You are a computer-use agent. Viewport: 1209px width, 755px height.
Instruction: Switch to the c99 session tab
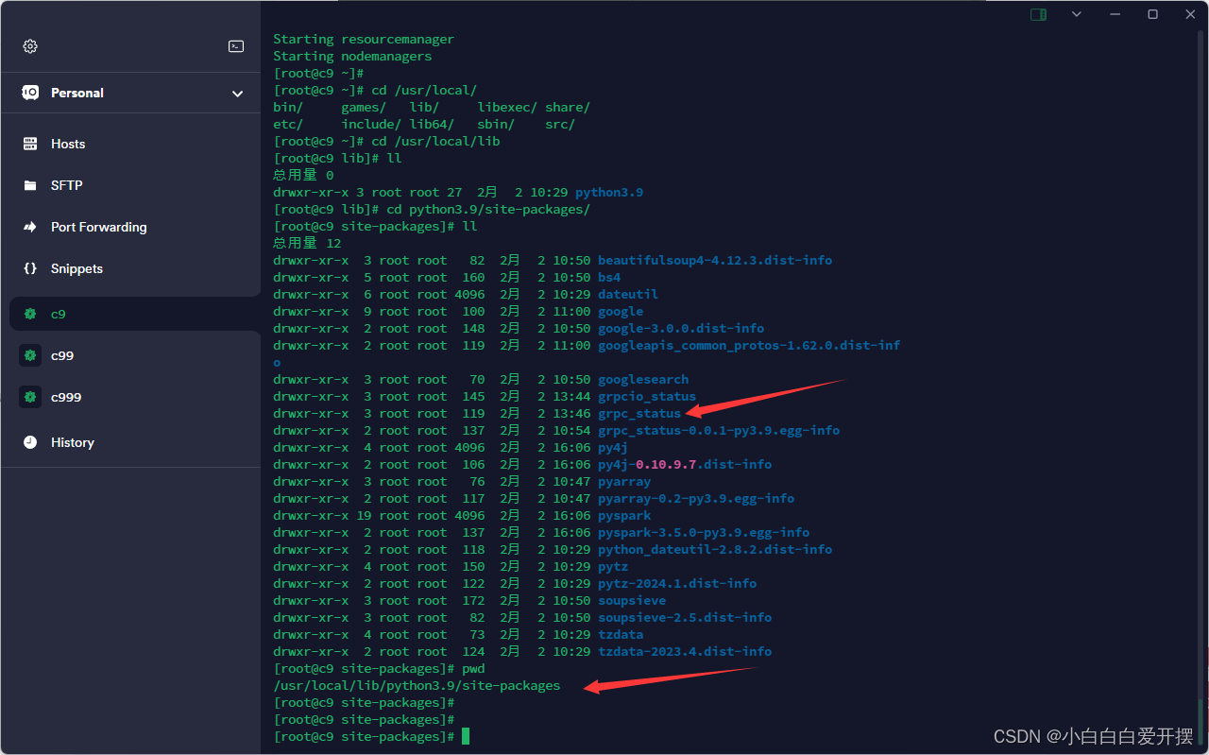point(61,355)
